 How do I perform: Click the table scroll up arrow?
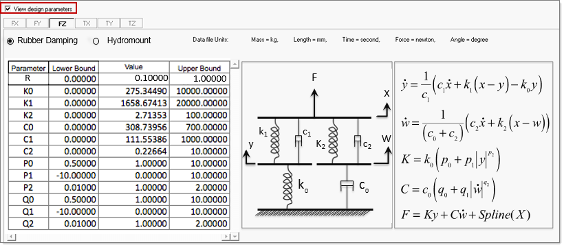pos(235,64)
